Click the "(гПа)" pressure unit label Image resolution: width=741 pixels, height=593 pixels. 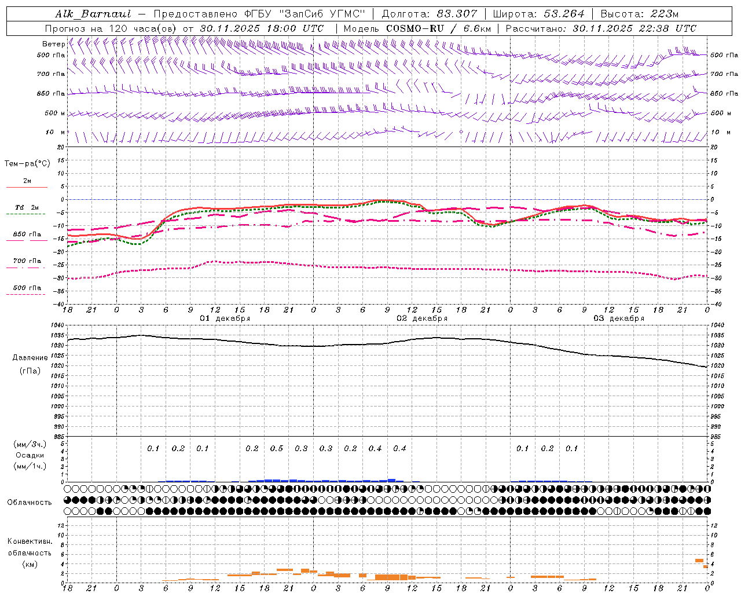pyautogui.click(x=30, y=371)
